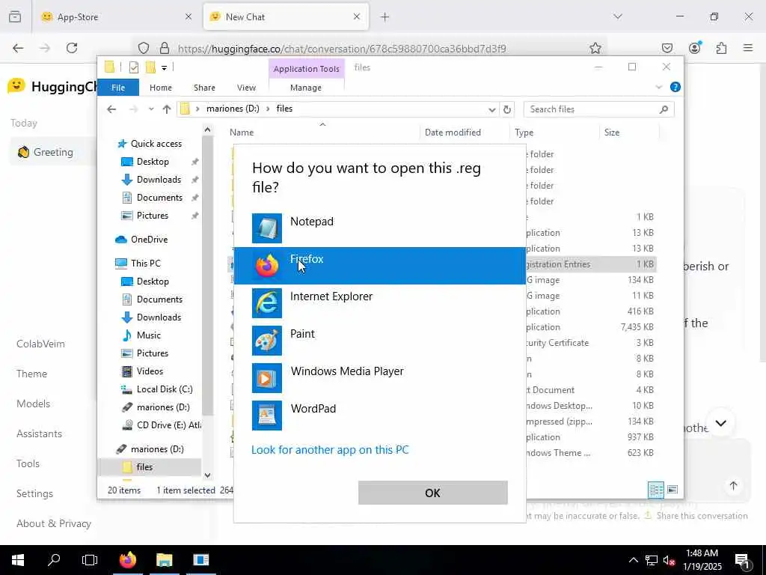Send message with up-arrow button

coord(733,485)
